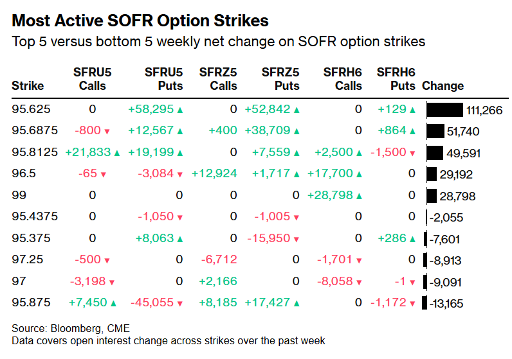Click the Strike column header
Screen dimensions: 512x359
(x=28, y=85)
